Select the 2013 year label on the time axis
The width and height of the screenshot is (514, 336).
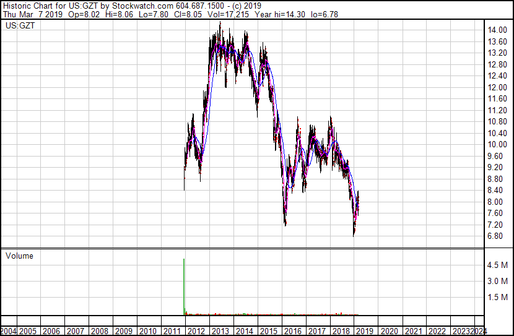point(220,331)
